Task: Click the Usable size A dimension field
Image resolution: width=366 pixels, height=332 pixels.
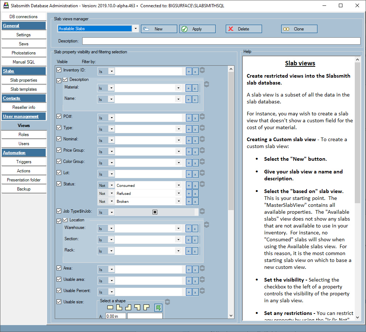Action: [x=116, y=316]
